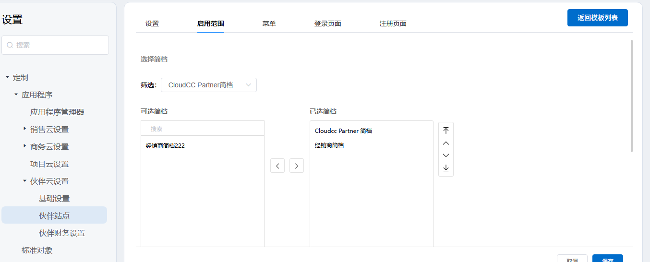This screenshot has height=262, width=650.
Task: Open 伙伴财务设置 in the sidebar
Action: pos(62,233)
